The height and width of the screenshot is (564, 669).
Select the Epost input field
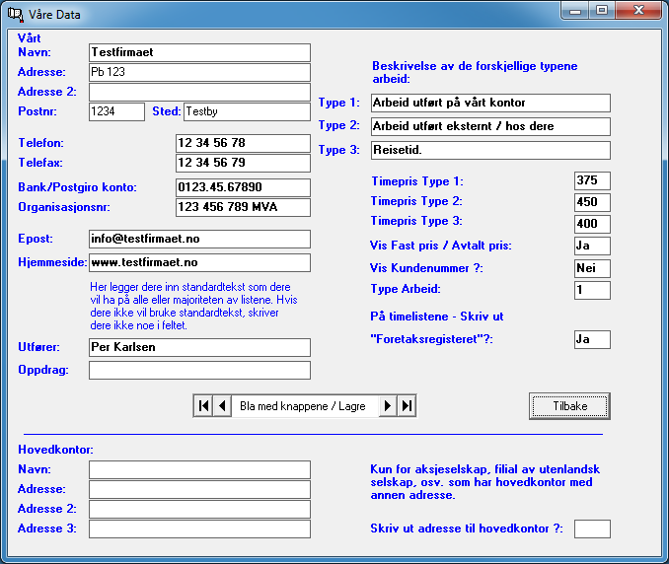click(199, 239)
